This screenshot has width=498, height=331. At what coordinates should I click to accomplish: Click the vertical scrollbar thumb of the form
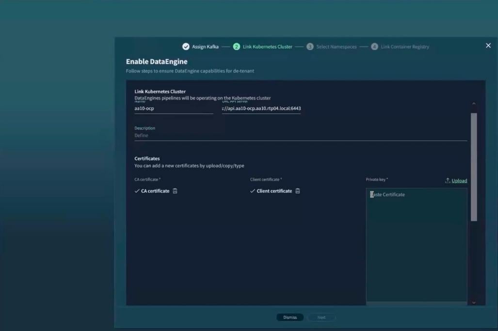474,167
